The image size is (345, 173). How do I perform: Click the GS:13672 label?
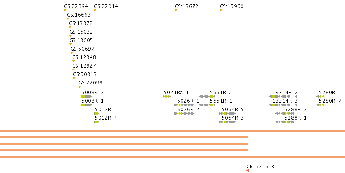(x=186, y=6)
